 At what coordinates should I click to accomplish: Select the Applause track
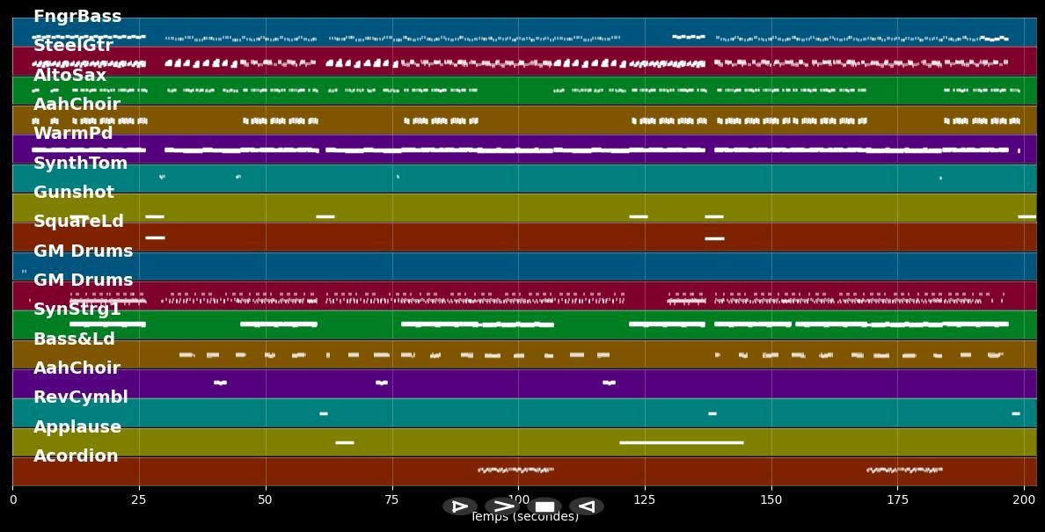77,426
